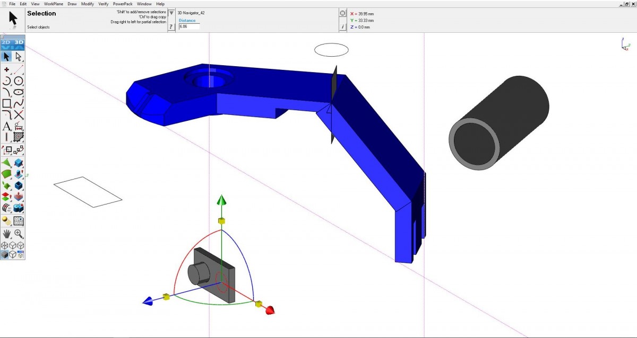Pick the circle drawing tool
This screenshot has width=637, height=338.
pos(19,81)
